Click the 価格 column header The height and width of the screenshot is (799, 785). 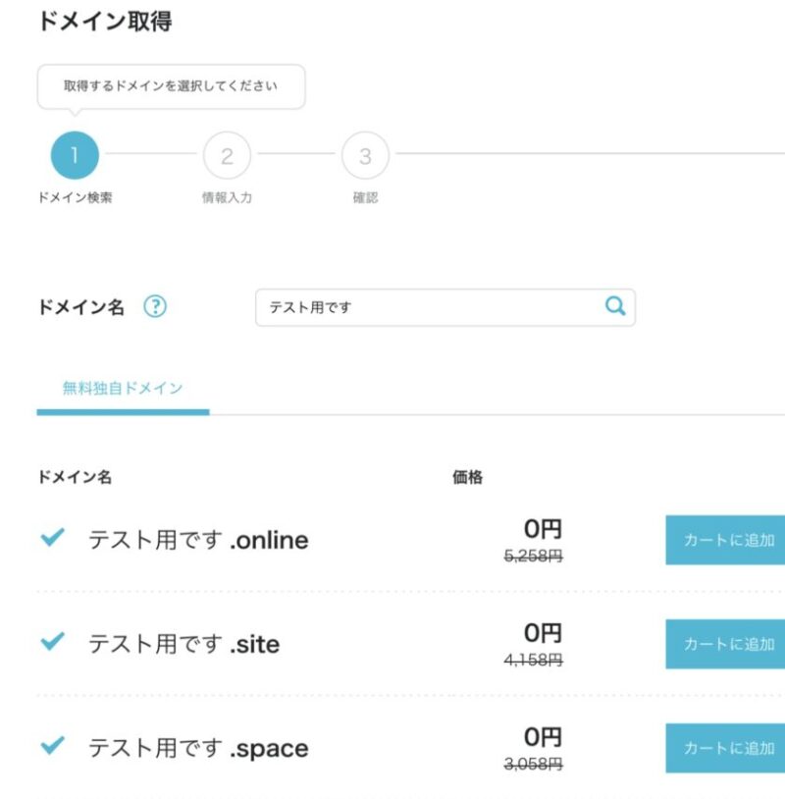pyautogui.click(x=468, y=477)
